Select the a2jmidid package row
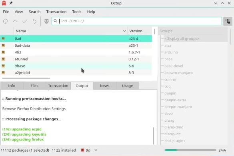 click(x=76, y=73)
